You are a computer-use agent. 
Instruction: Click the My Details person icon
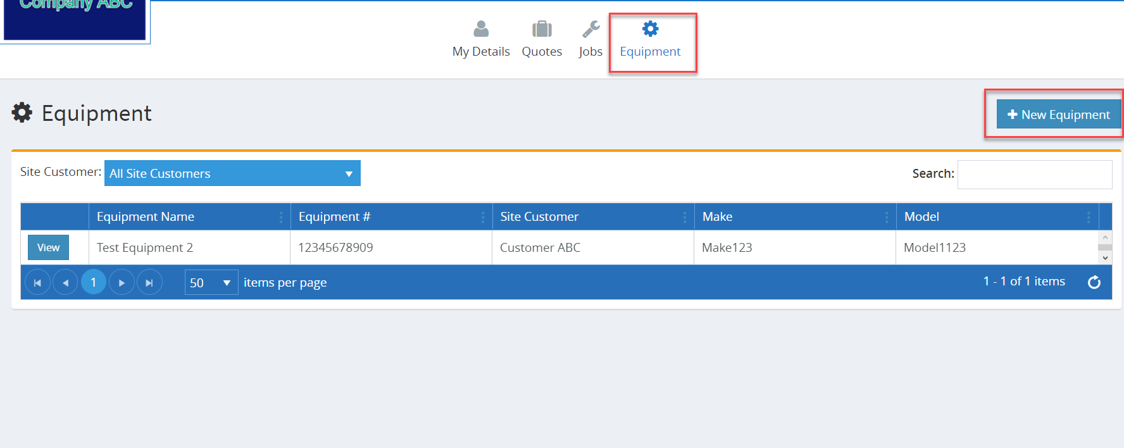[481, 29]
